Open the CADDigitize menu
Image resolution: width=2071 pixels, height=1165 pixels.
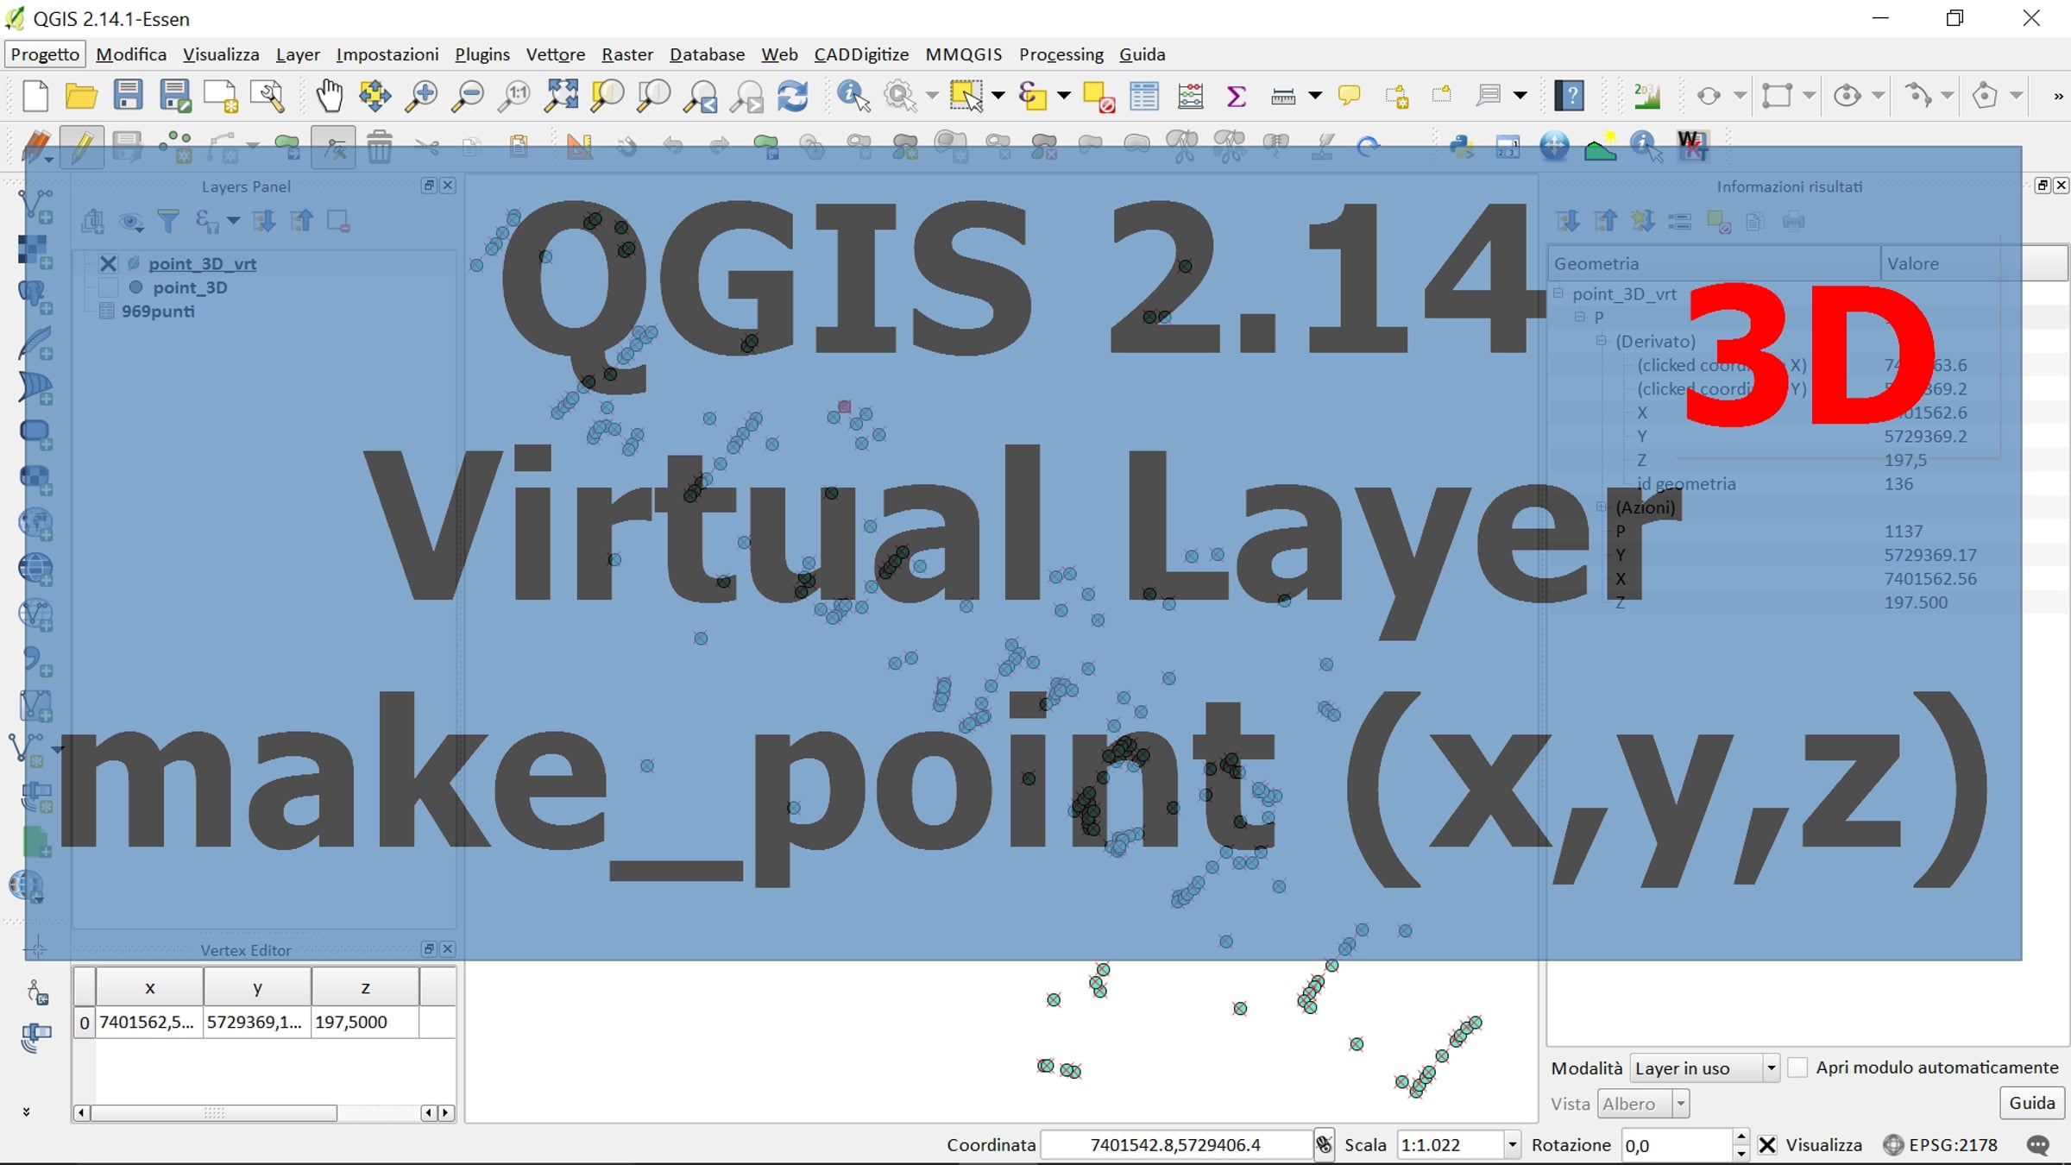click(861, 54)
